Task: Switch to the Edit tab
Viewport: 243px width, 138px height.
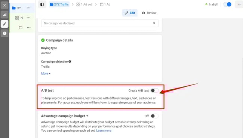Action: (130, 13)
